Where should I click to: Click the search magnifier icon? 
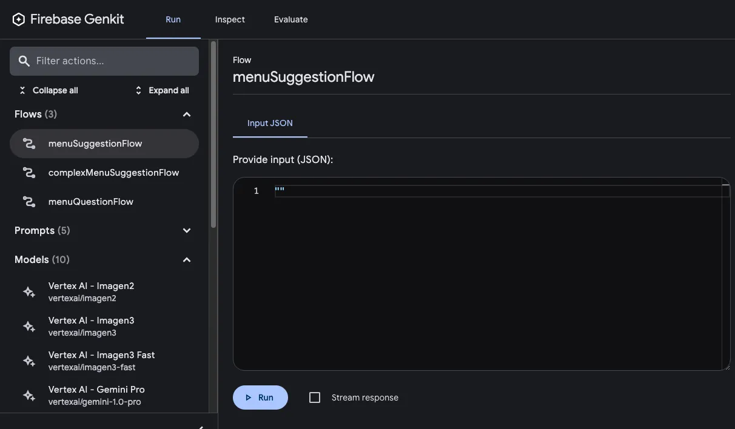point(24,61)
